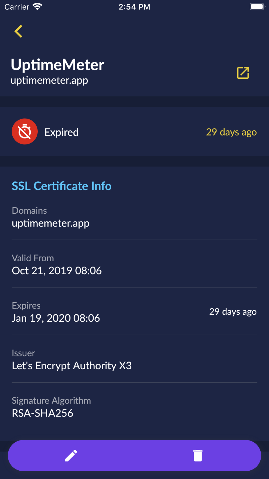Select the Valid From date row
The height and width of the screenshot is (479, 269).
(x=134, y=264)
